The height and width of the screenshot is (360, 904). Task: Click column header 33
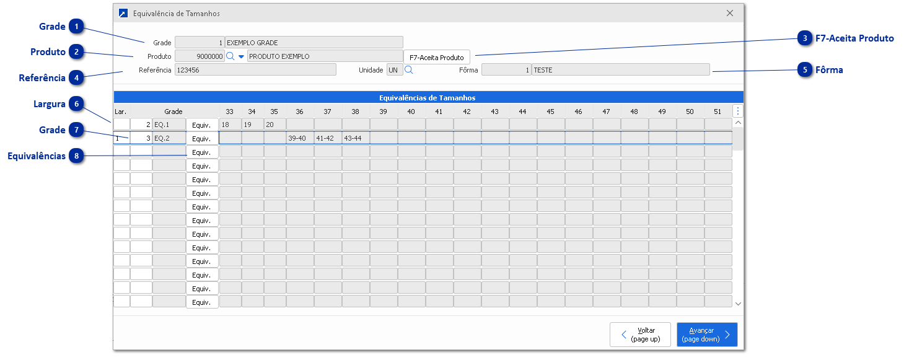tap(230, 112)
